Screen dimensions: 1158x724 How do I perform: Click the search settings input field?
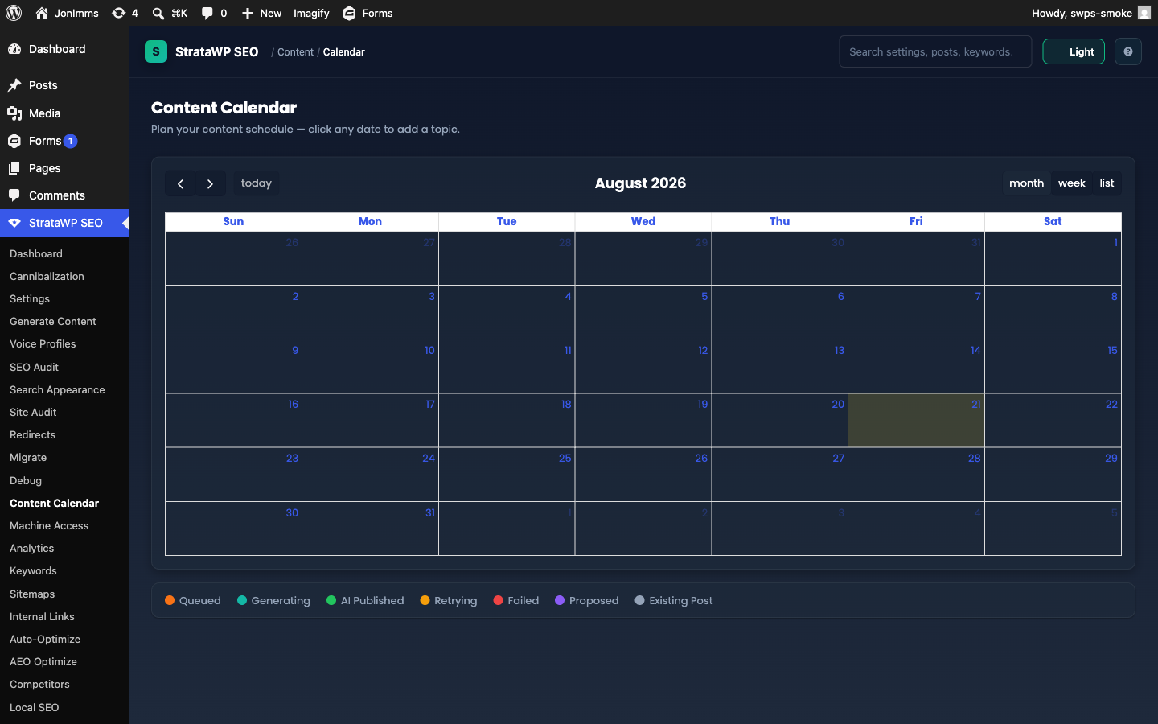coord(935,51)
